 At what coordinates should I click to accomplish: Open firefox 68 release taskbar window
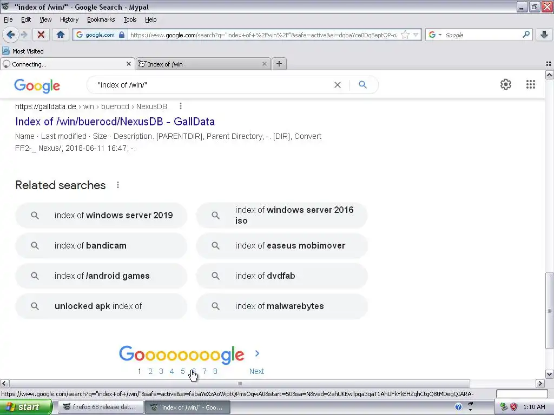[101, 407]
